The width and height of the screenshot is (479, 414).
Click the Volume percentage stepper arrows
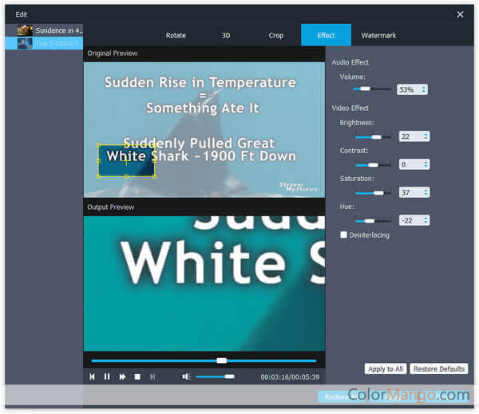point(423,89)
